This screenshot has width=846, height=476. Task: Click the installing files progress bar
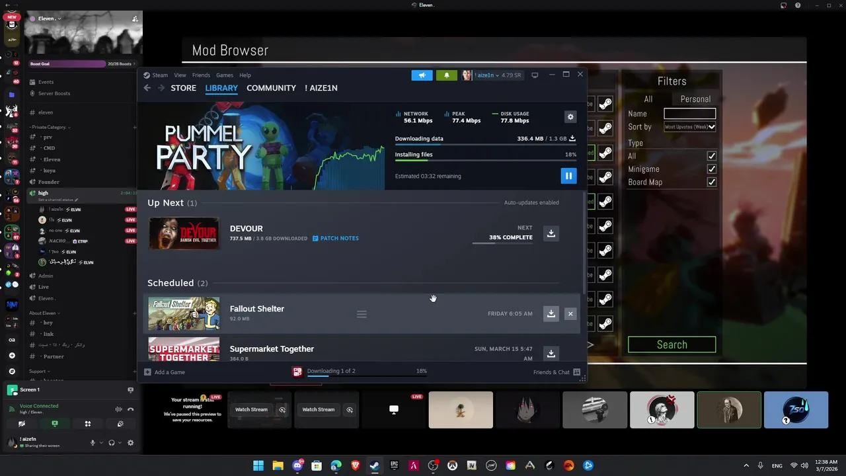click(486, 161)
